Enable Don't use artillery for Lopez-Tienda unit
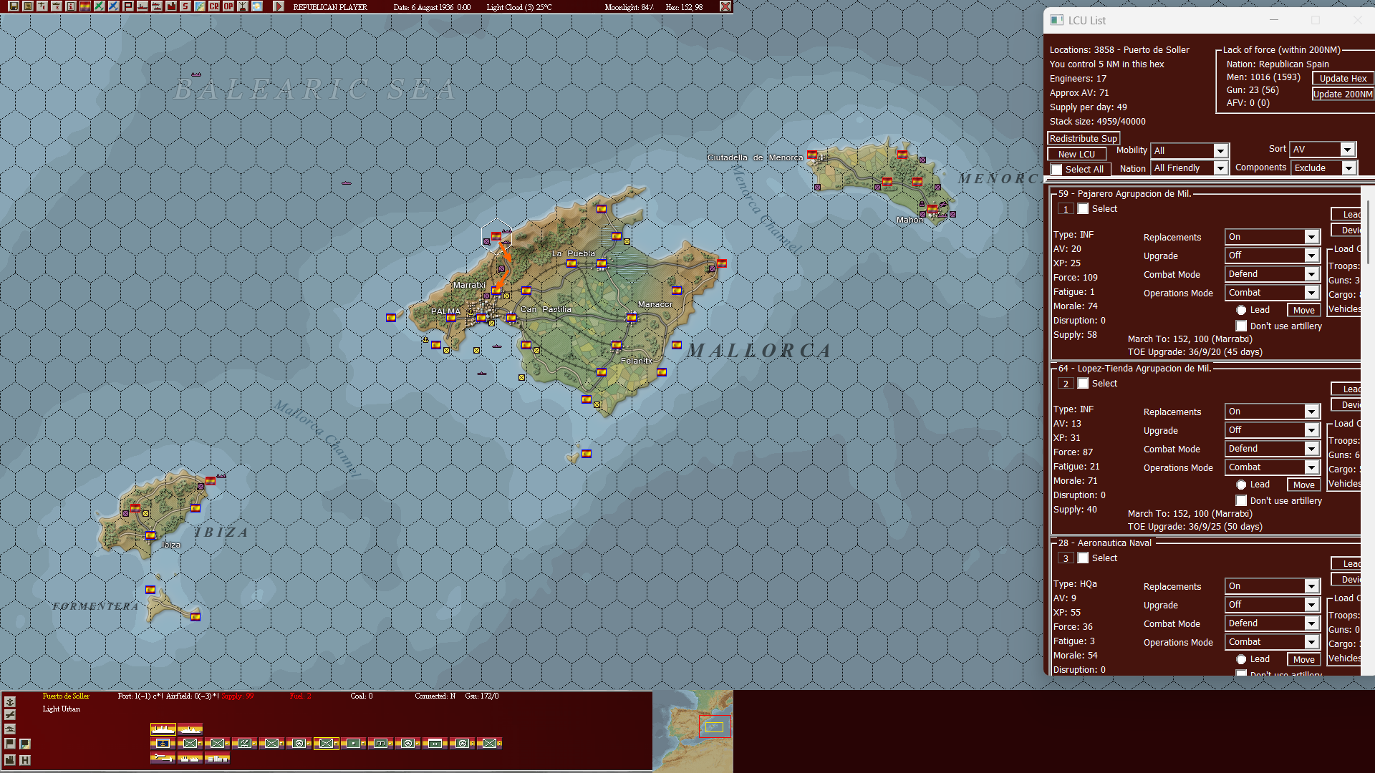 click(x=1241, y=500)
